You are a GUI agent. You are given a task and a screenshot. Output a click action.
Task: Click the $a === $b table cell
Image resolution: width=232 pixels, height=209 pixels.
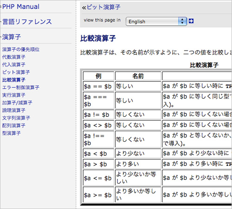(x=98, y=101)
